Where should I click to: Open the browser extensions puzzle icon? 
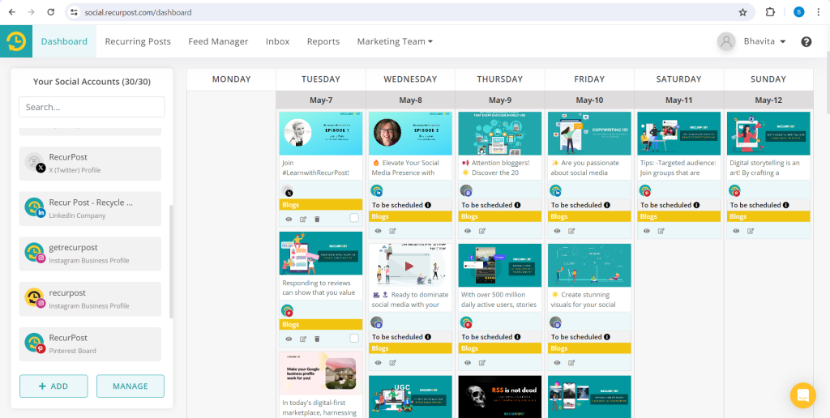pyautogui.click(x=770, y=12)
